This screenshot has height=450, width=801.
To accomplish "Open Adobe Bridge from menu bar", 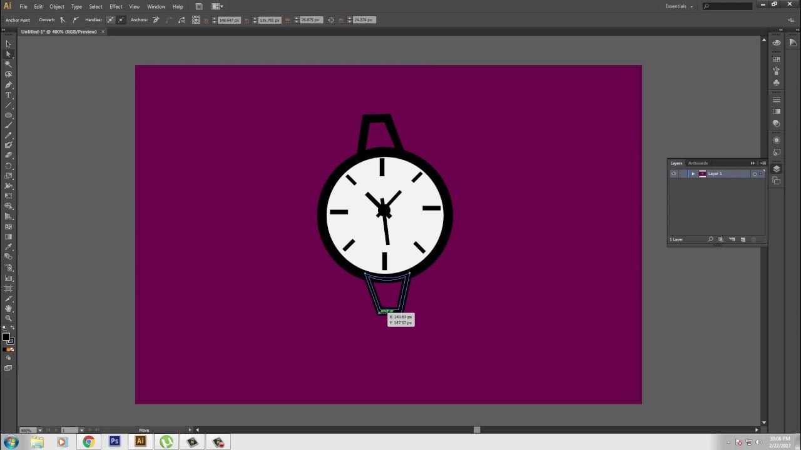I will coord(199,6).
